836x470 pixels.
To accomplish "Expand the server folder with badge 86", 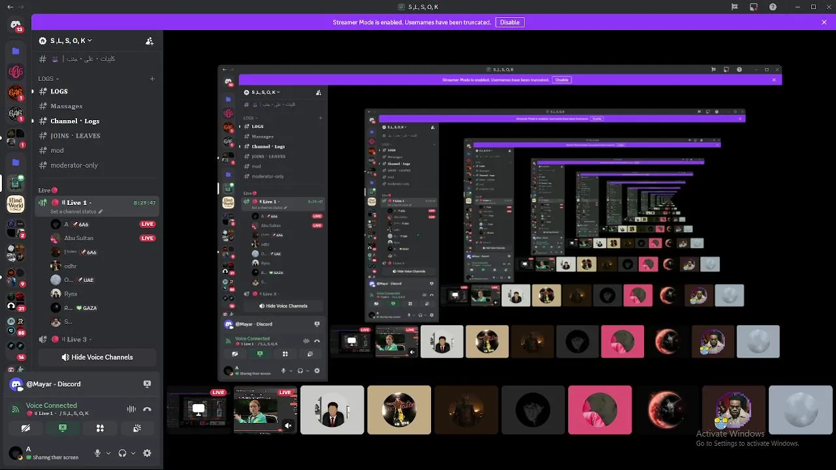I will (16, 326).
